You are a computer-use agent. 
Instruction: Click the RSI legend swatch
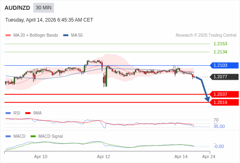(x=8, y=113)
